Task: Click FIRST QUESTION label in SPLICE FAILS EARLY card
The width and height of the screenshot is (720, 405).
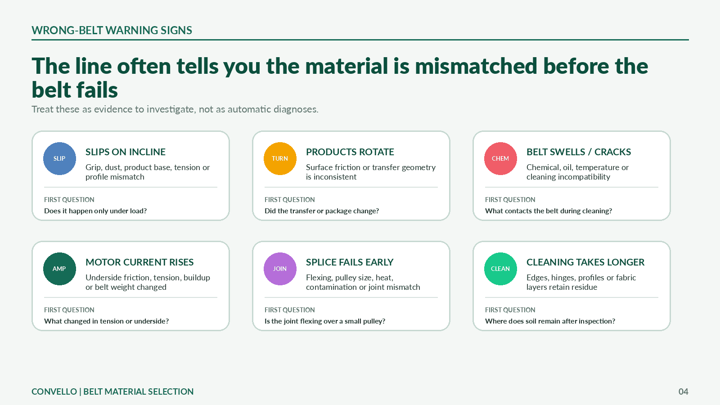Action: coord(290,310)
